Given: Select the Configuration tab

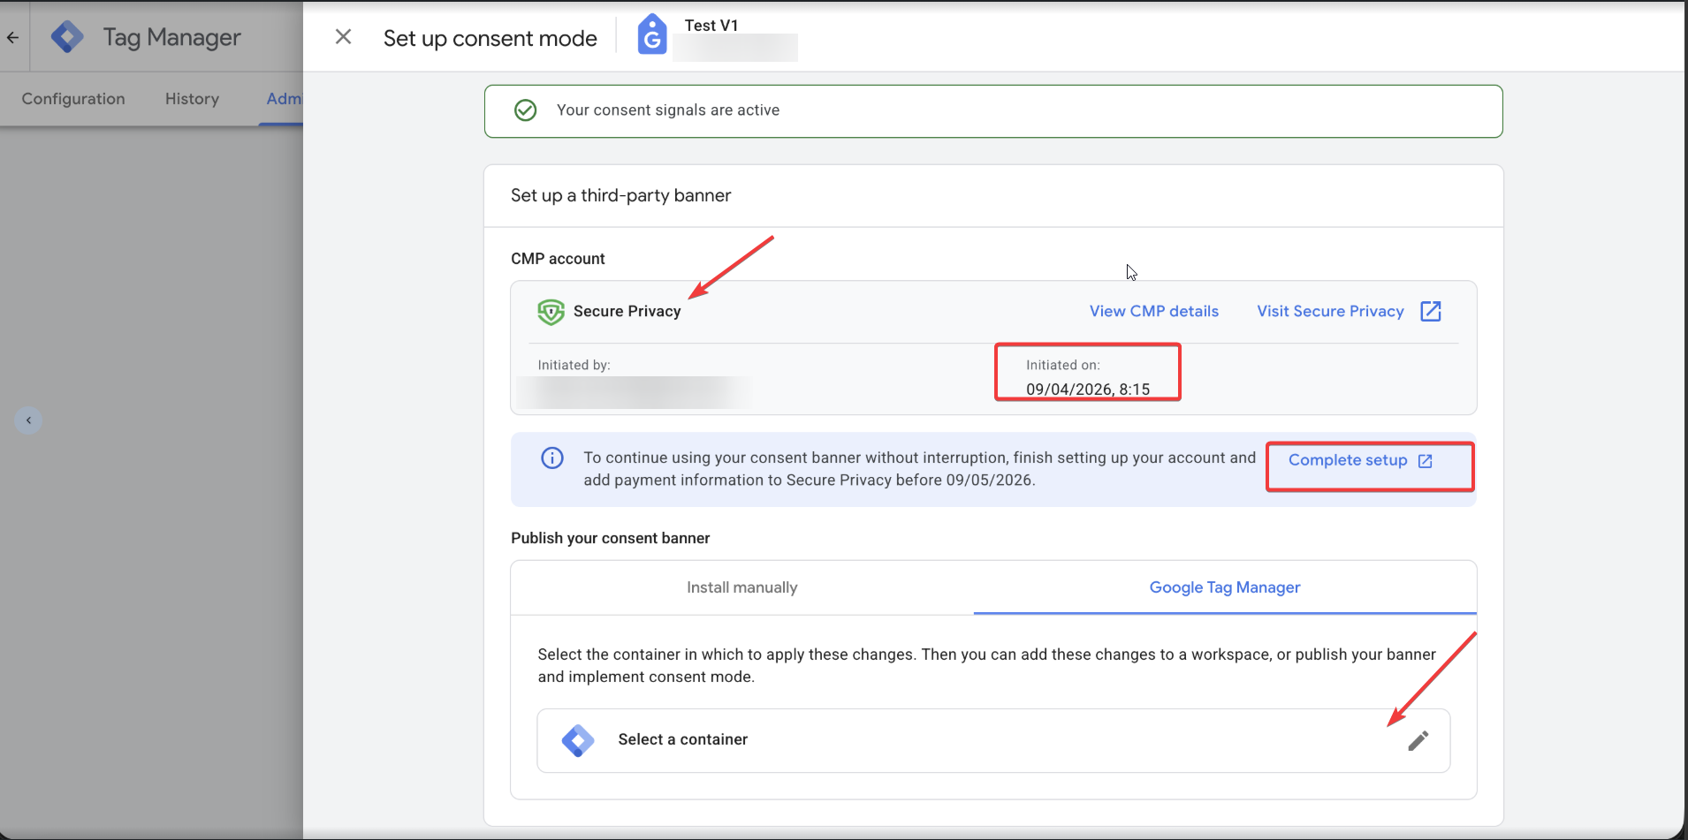Looking at the screenshot, I should point(73,98).
